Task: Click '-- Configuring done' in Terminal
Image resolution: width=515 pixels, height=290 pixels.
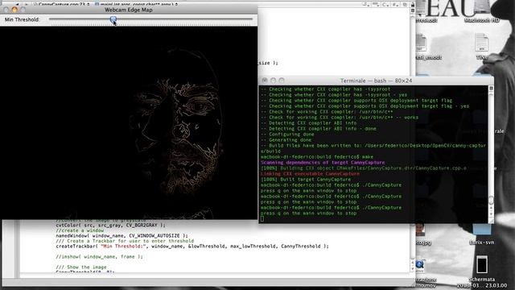Action: tap(287, 135)
